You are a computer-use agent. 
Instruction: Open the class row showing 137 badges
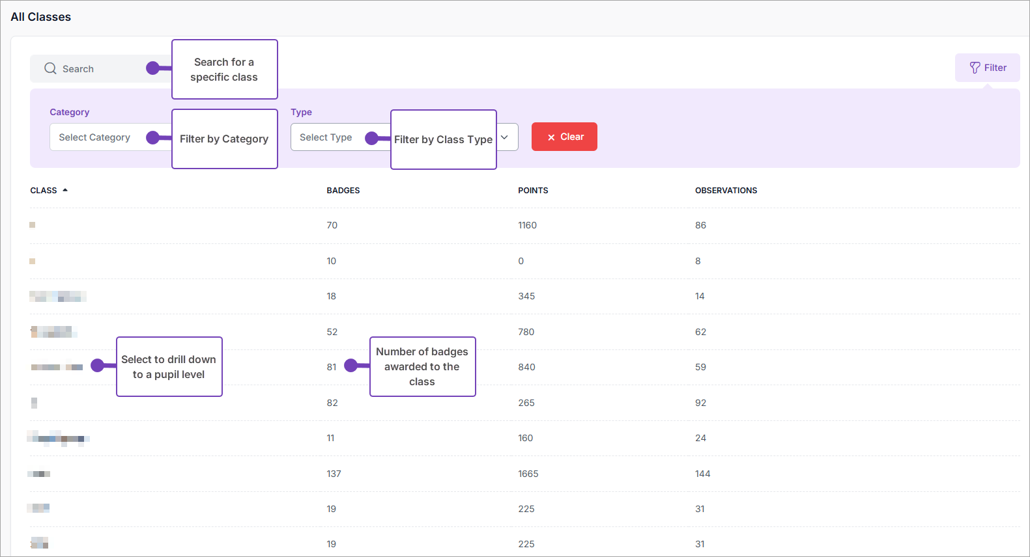coord(39,474)
